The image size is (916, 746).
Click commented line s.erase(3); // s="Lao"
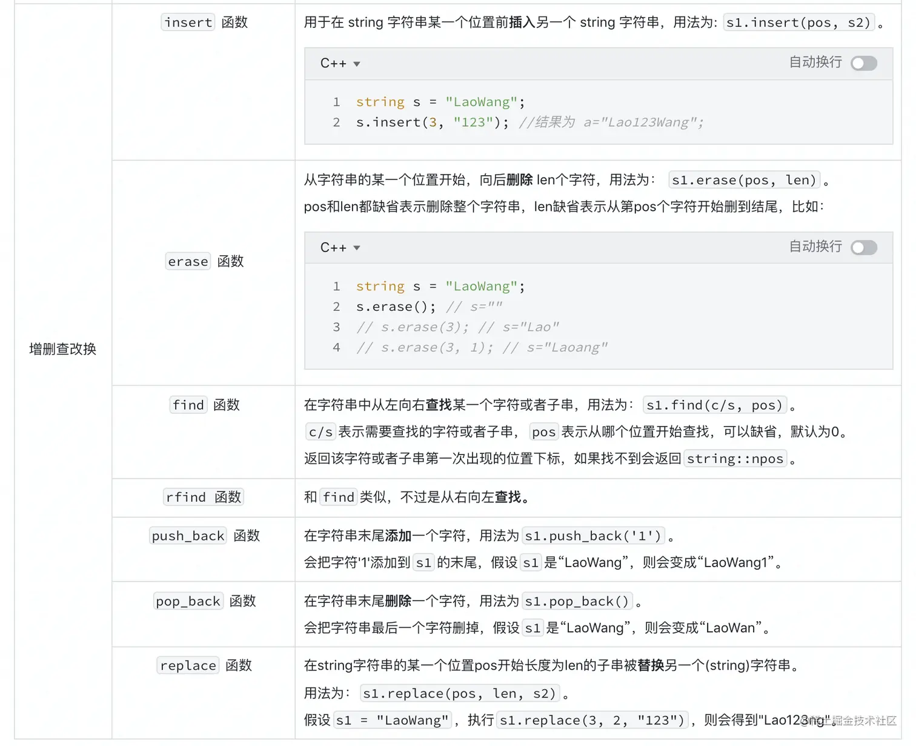click(457, 327)
